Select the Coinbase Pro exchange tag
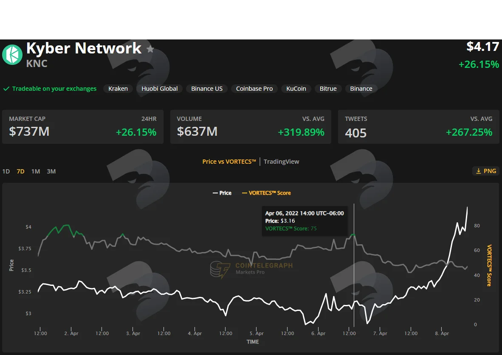The width and height of the screenshot is (502, 355). 254,89
